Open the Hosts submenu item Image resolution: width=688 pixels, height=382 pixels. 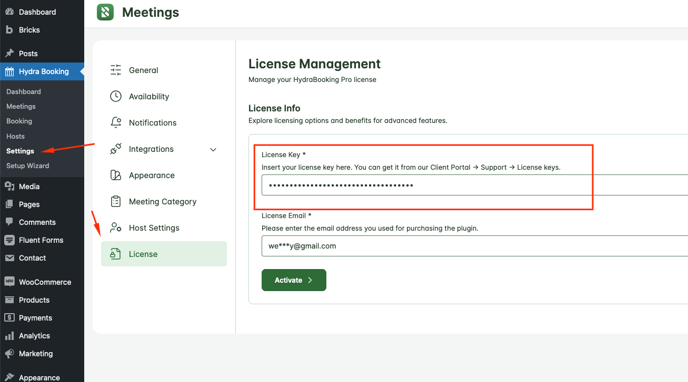click(x=16, y=136)
